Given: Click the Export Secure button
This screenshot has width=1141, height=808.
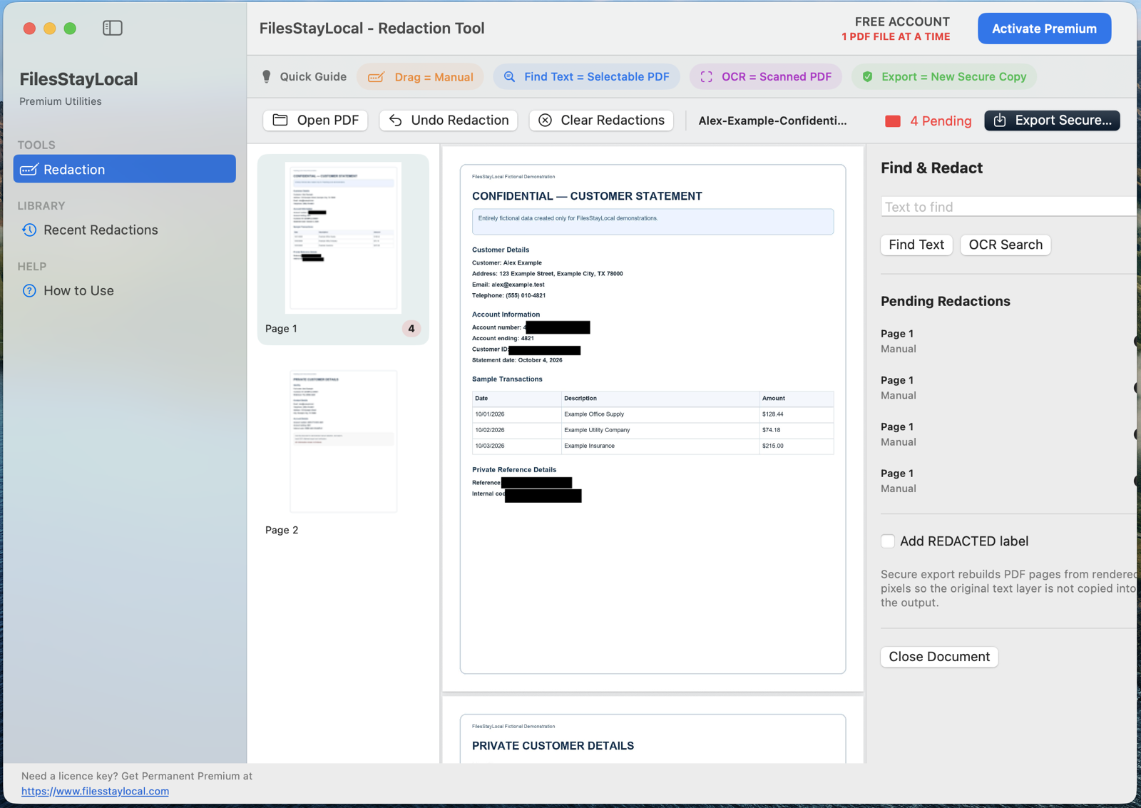Looking at the screenshot, I should click(1052, 120).
